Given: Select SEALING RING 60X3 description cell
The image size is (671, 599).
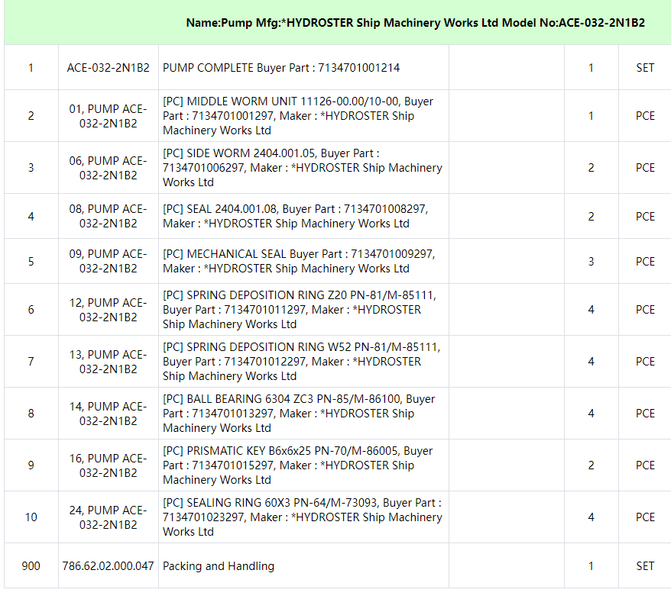Looking at the screenshot, I should tap(302, 517).
